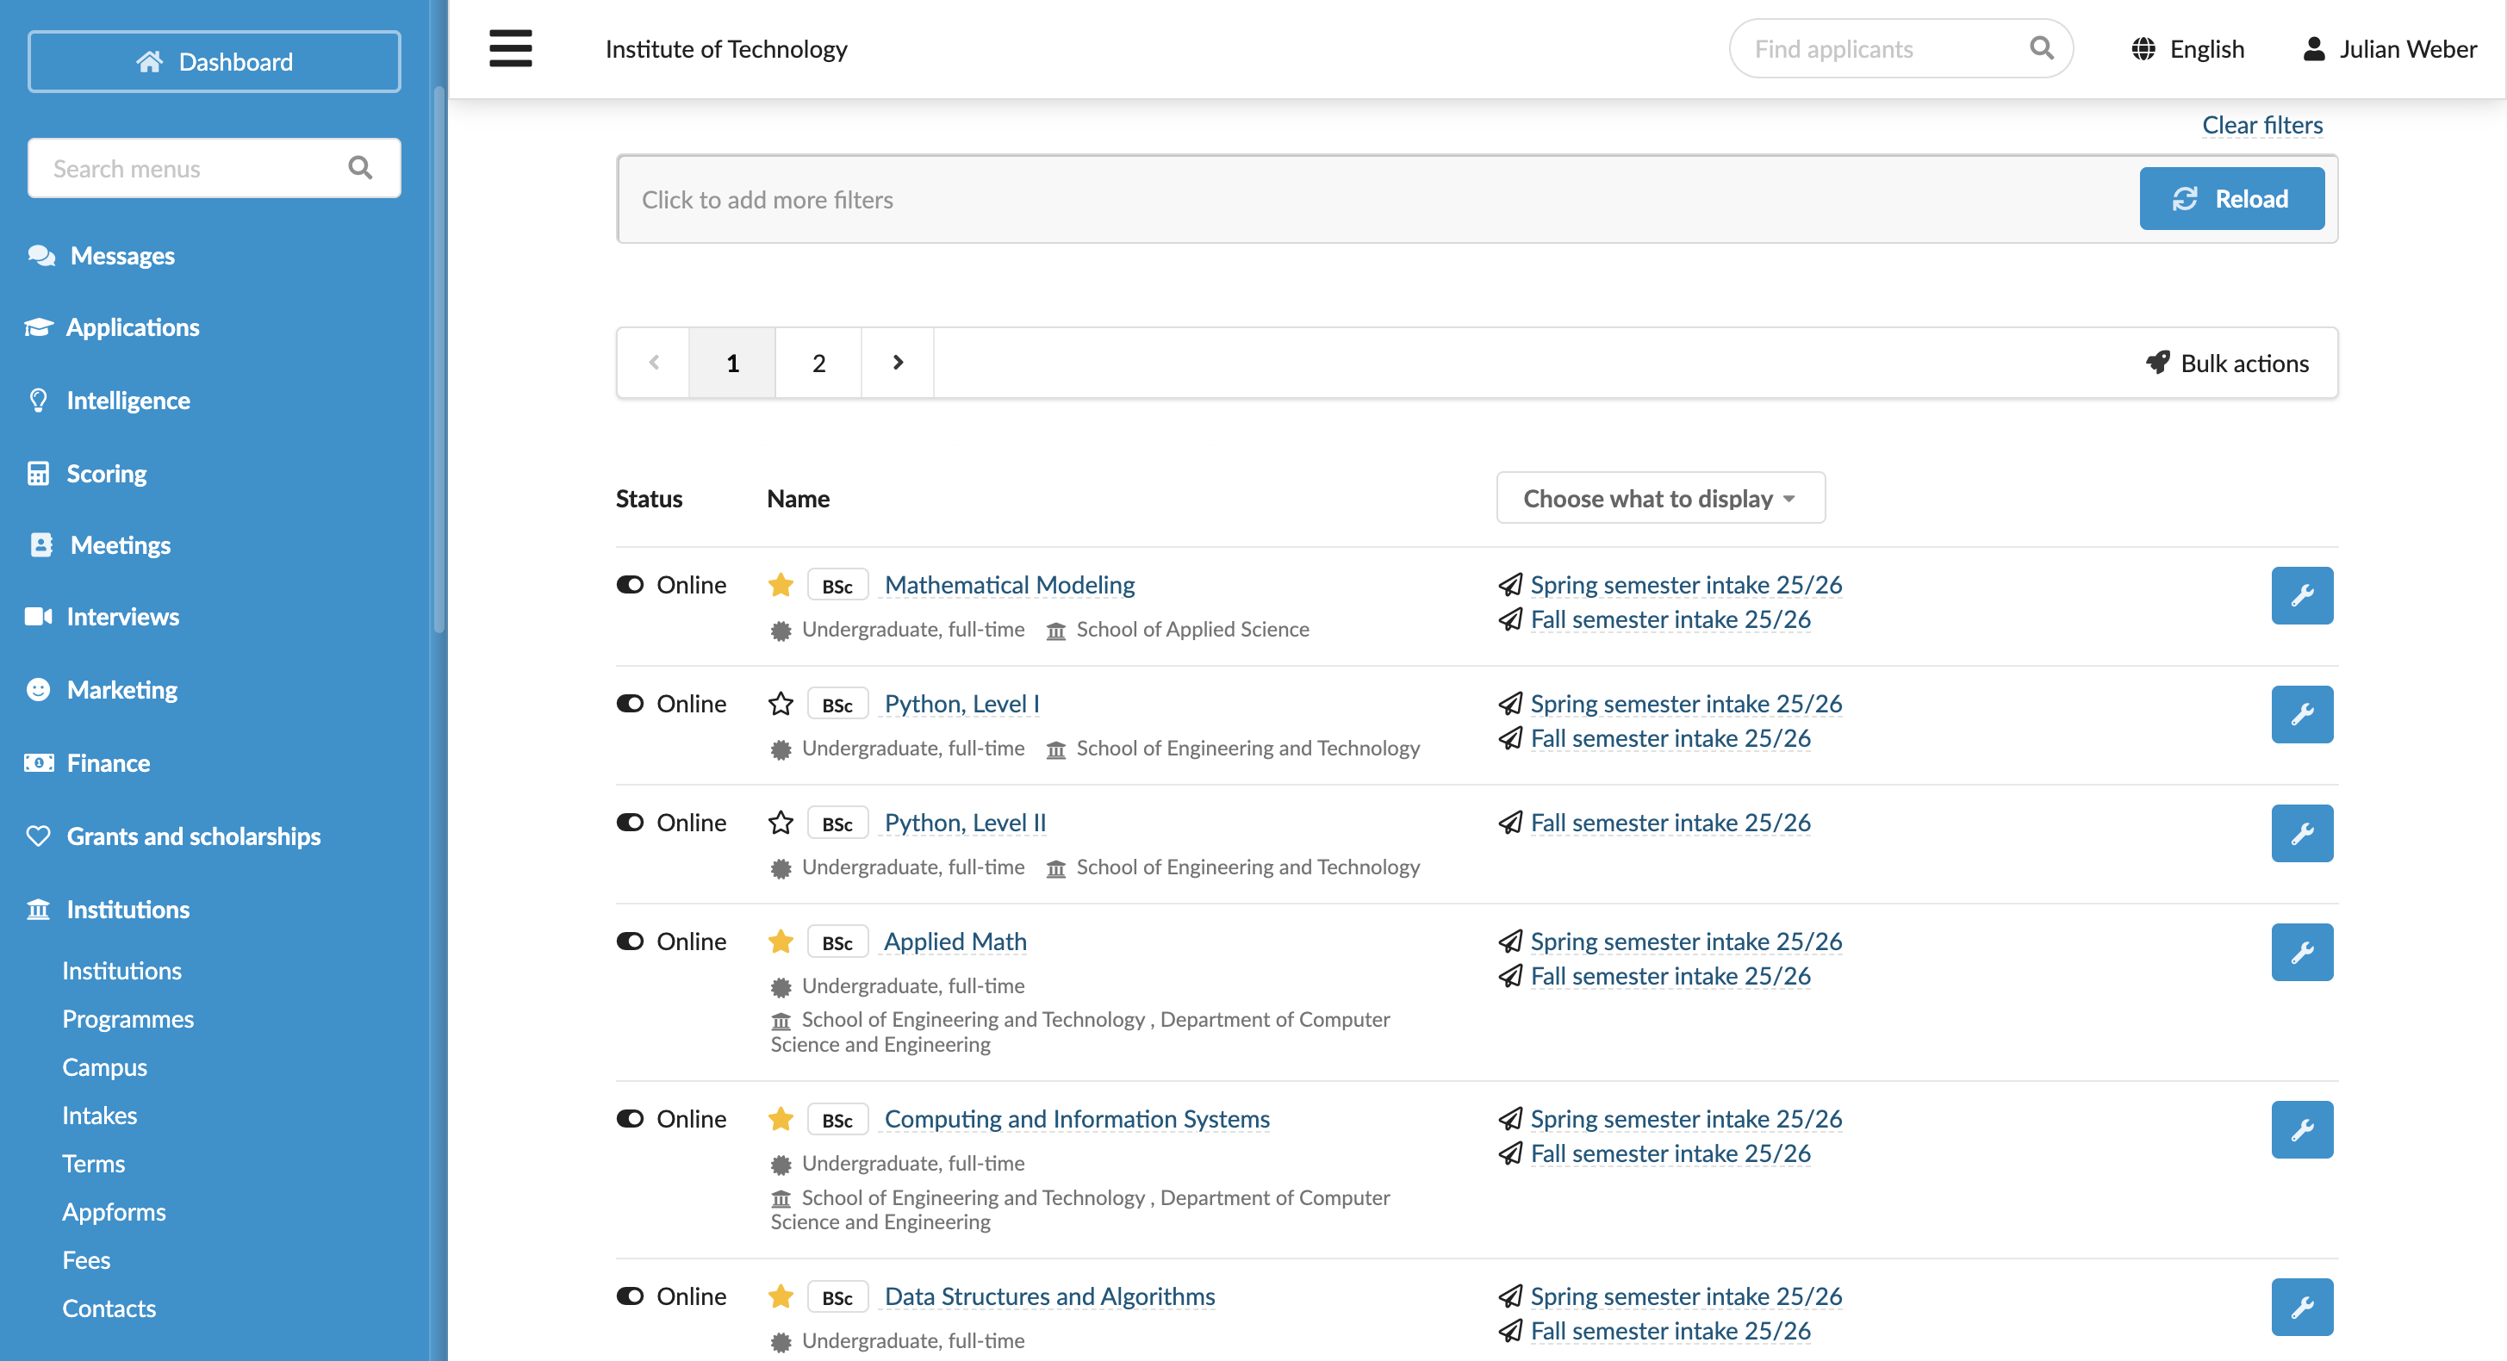The height and width of the screenshot is (1361, 2507).
Task: Unstar Computing and Information Systems programme
Action: [781, 1119]
